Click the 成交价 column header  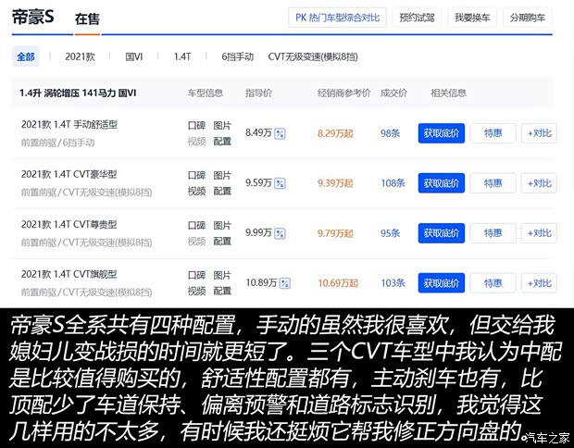393,93
